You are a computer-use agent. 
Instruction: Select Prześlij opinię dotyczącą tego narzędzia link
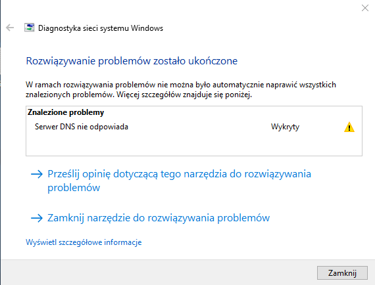tap(179, 181)
